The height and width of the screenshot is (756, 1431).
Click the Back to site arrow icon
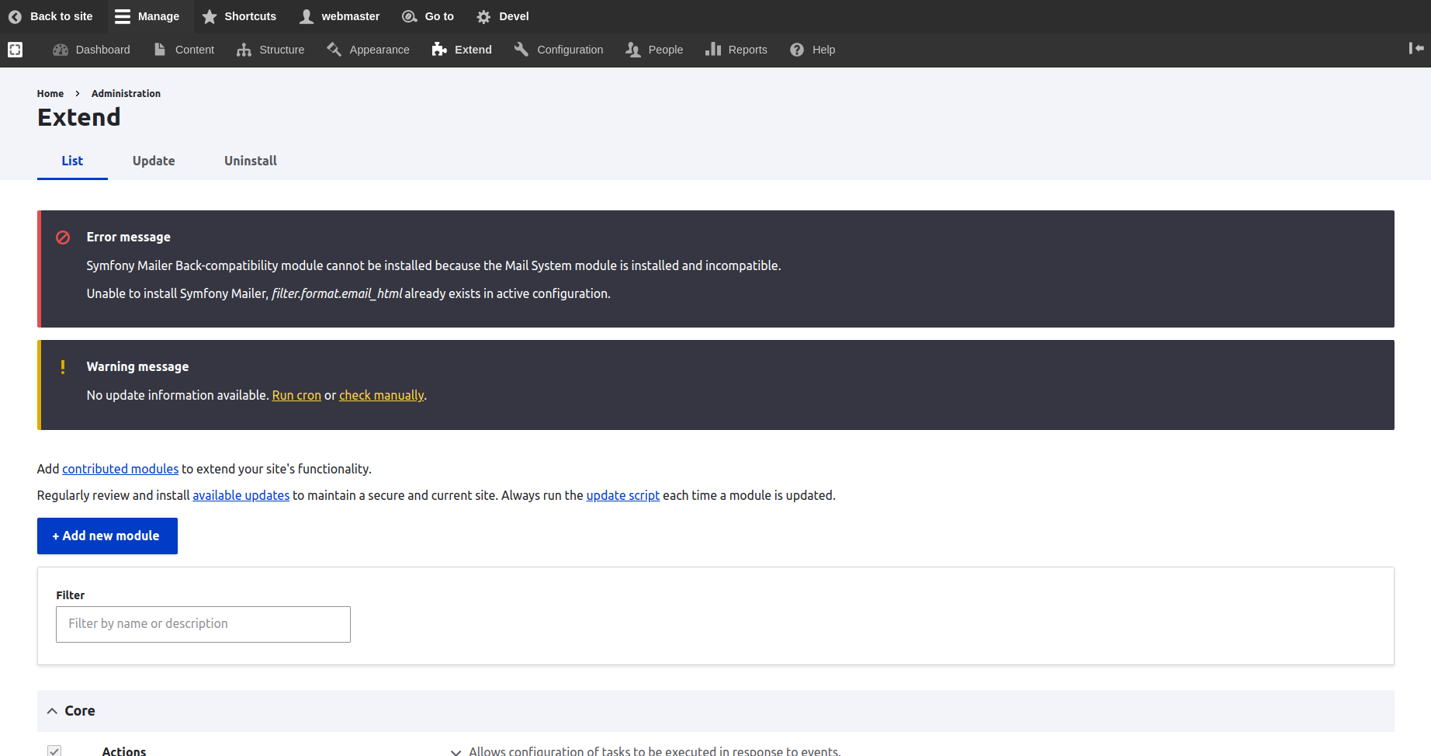click(15, 16)
